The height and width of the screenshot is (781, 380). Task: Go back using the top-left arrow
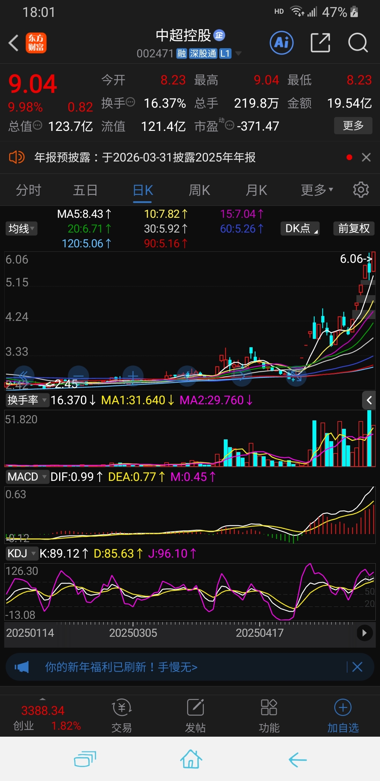13,43
